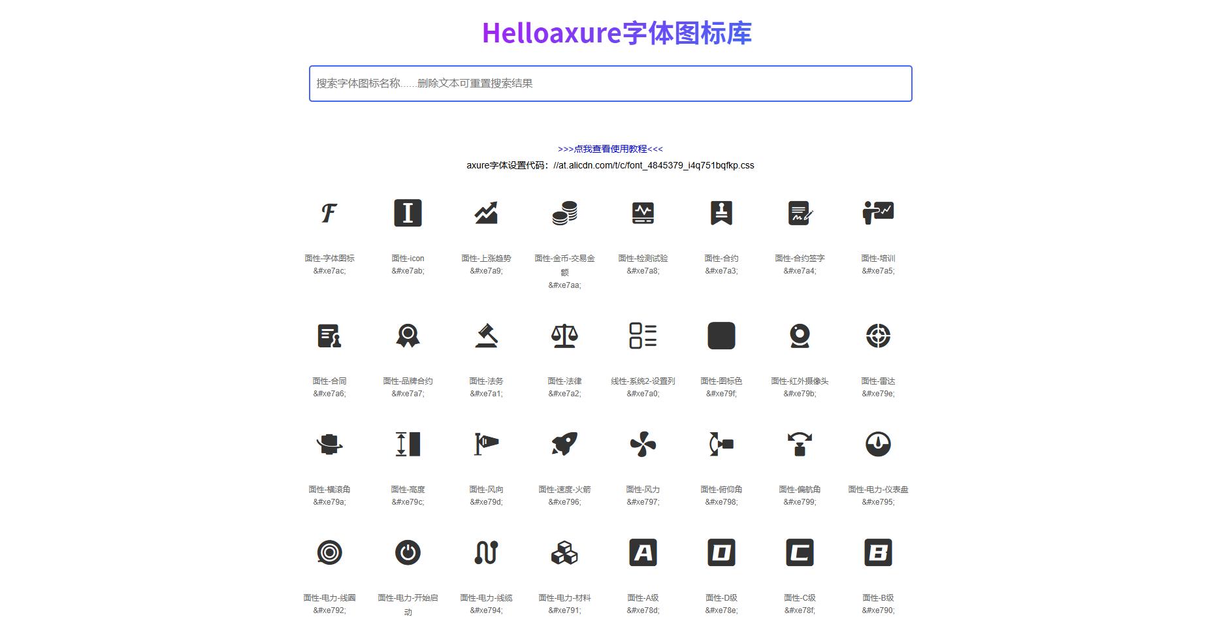Click the alicdn font CSS code text
1232x617 pixels.
[x=653, y=165]
